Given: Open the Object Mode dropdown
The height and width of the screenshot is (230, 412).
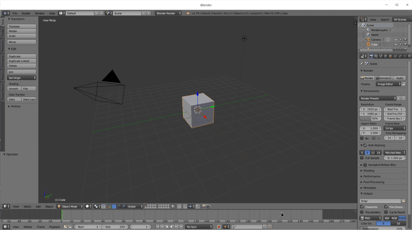Looking at the screenshot, I should pyautogui.click(x=70, y=206).
